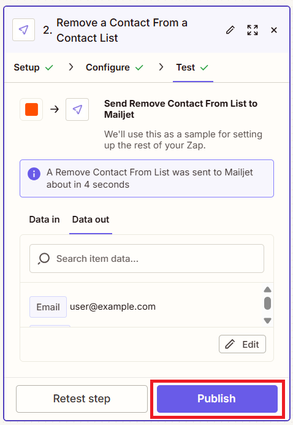Click the orange trigger app icon
This screenshot has height=425, width=293.
coord(31,109)
